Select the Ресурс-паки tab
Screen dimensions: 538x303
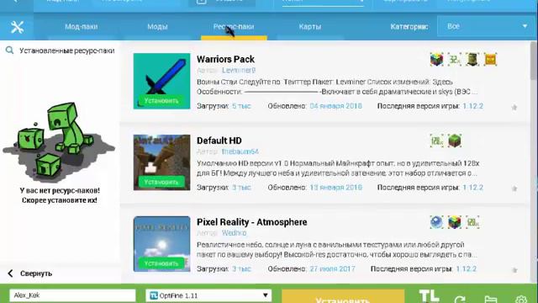click(x=234, y=26)
